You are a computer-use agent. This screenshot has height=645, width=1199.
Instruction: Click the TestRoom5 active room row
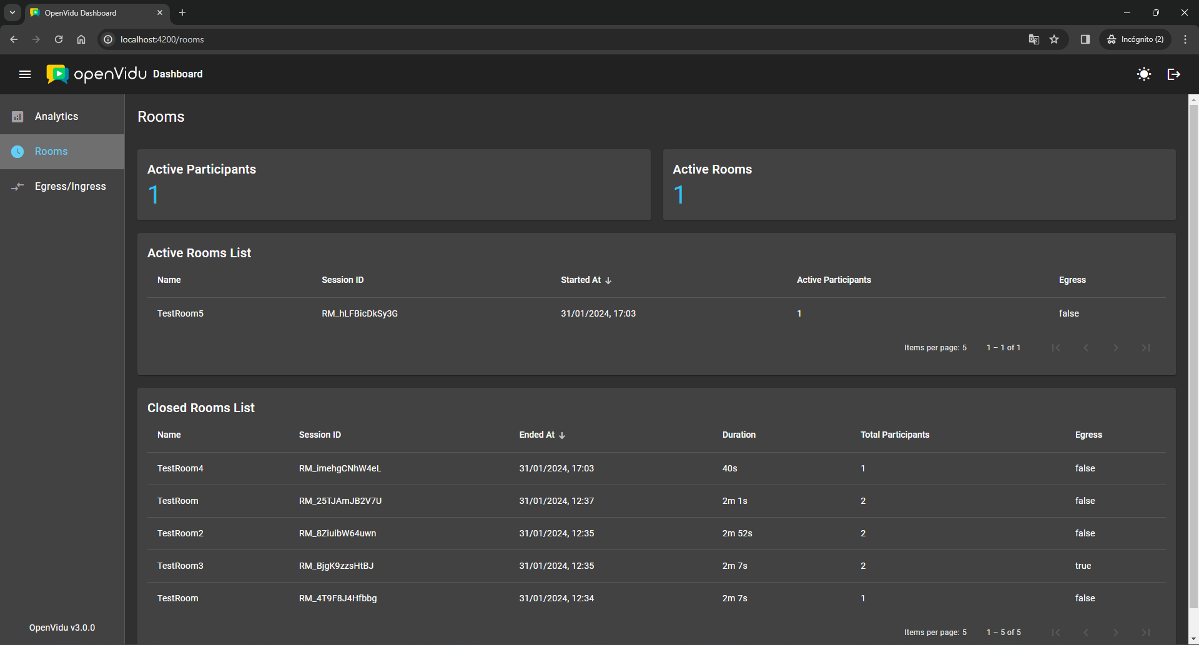(180, 314)
